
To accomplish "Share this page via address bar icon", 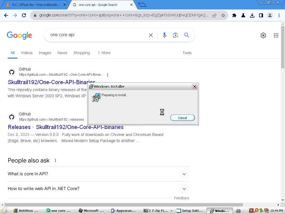I will point(214,16).
